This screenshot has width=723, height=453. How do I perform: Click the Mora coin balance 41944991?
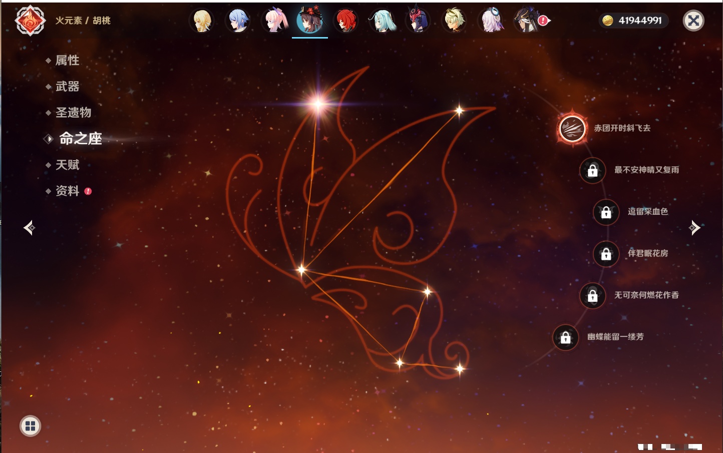634,21
